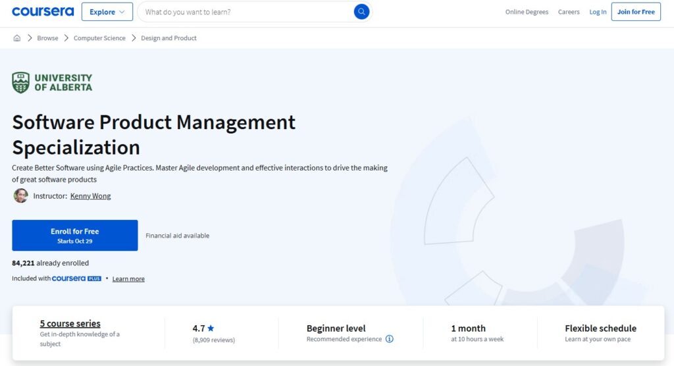Click 'at 10 hours a week' text

pos(477,339)
